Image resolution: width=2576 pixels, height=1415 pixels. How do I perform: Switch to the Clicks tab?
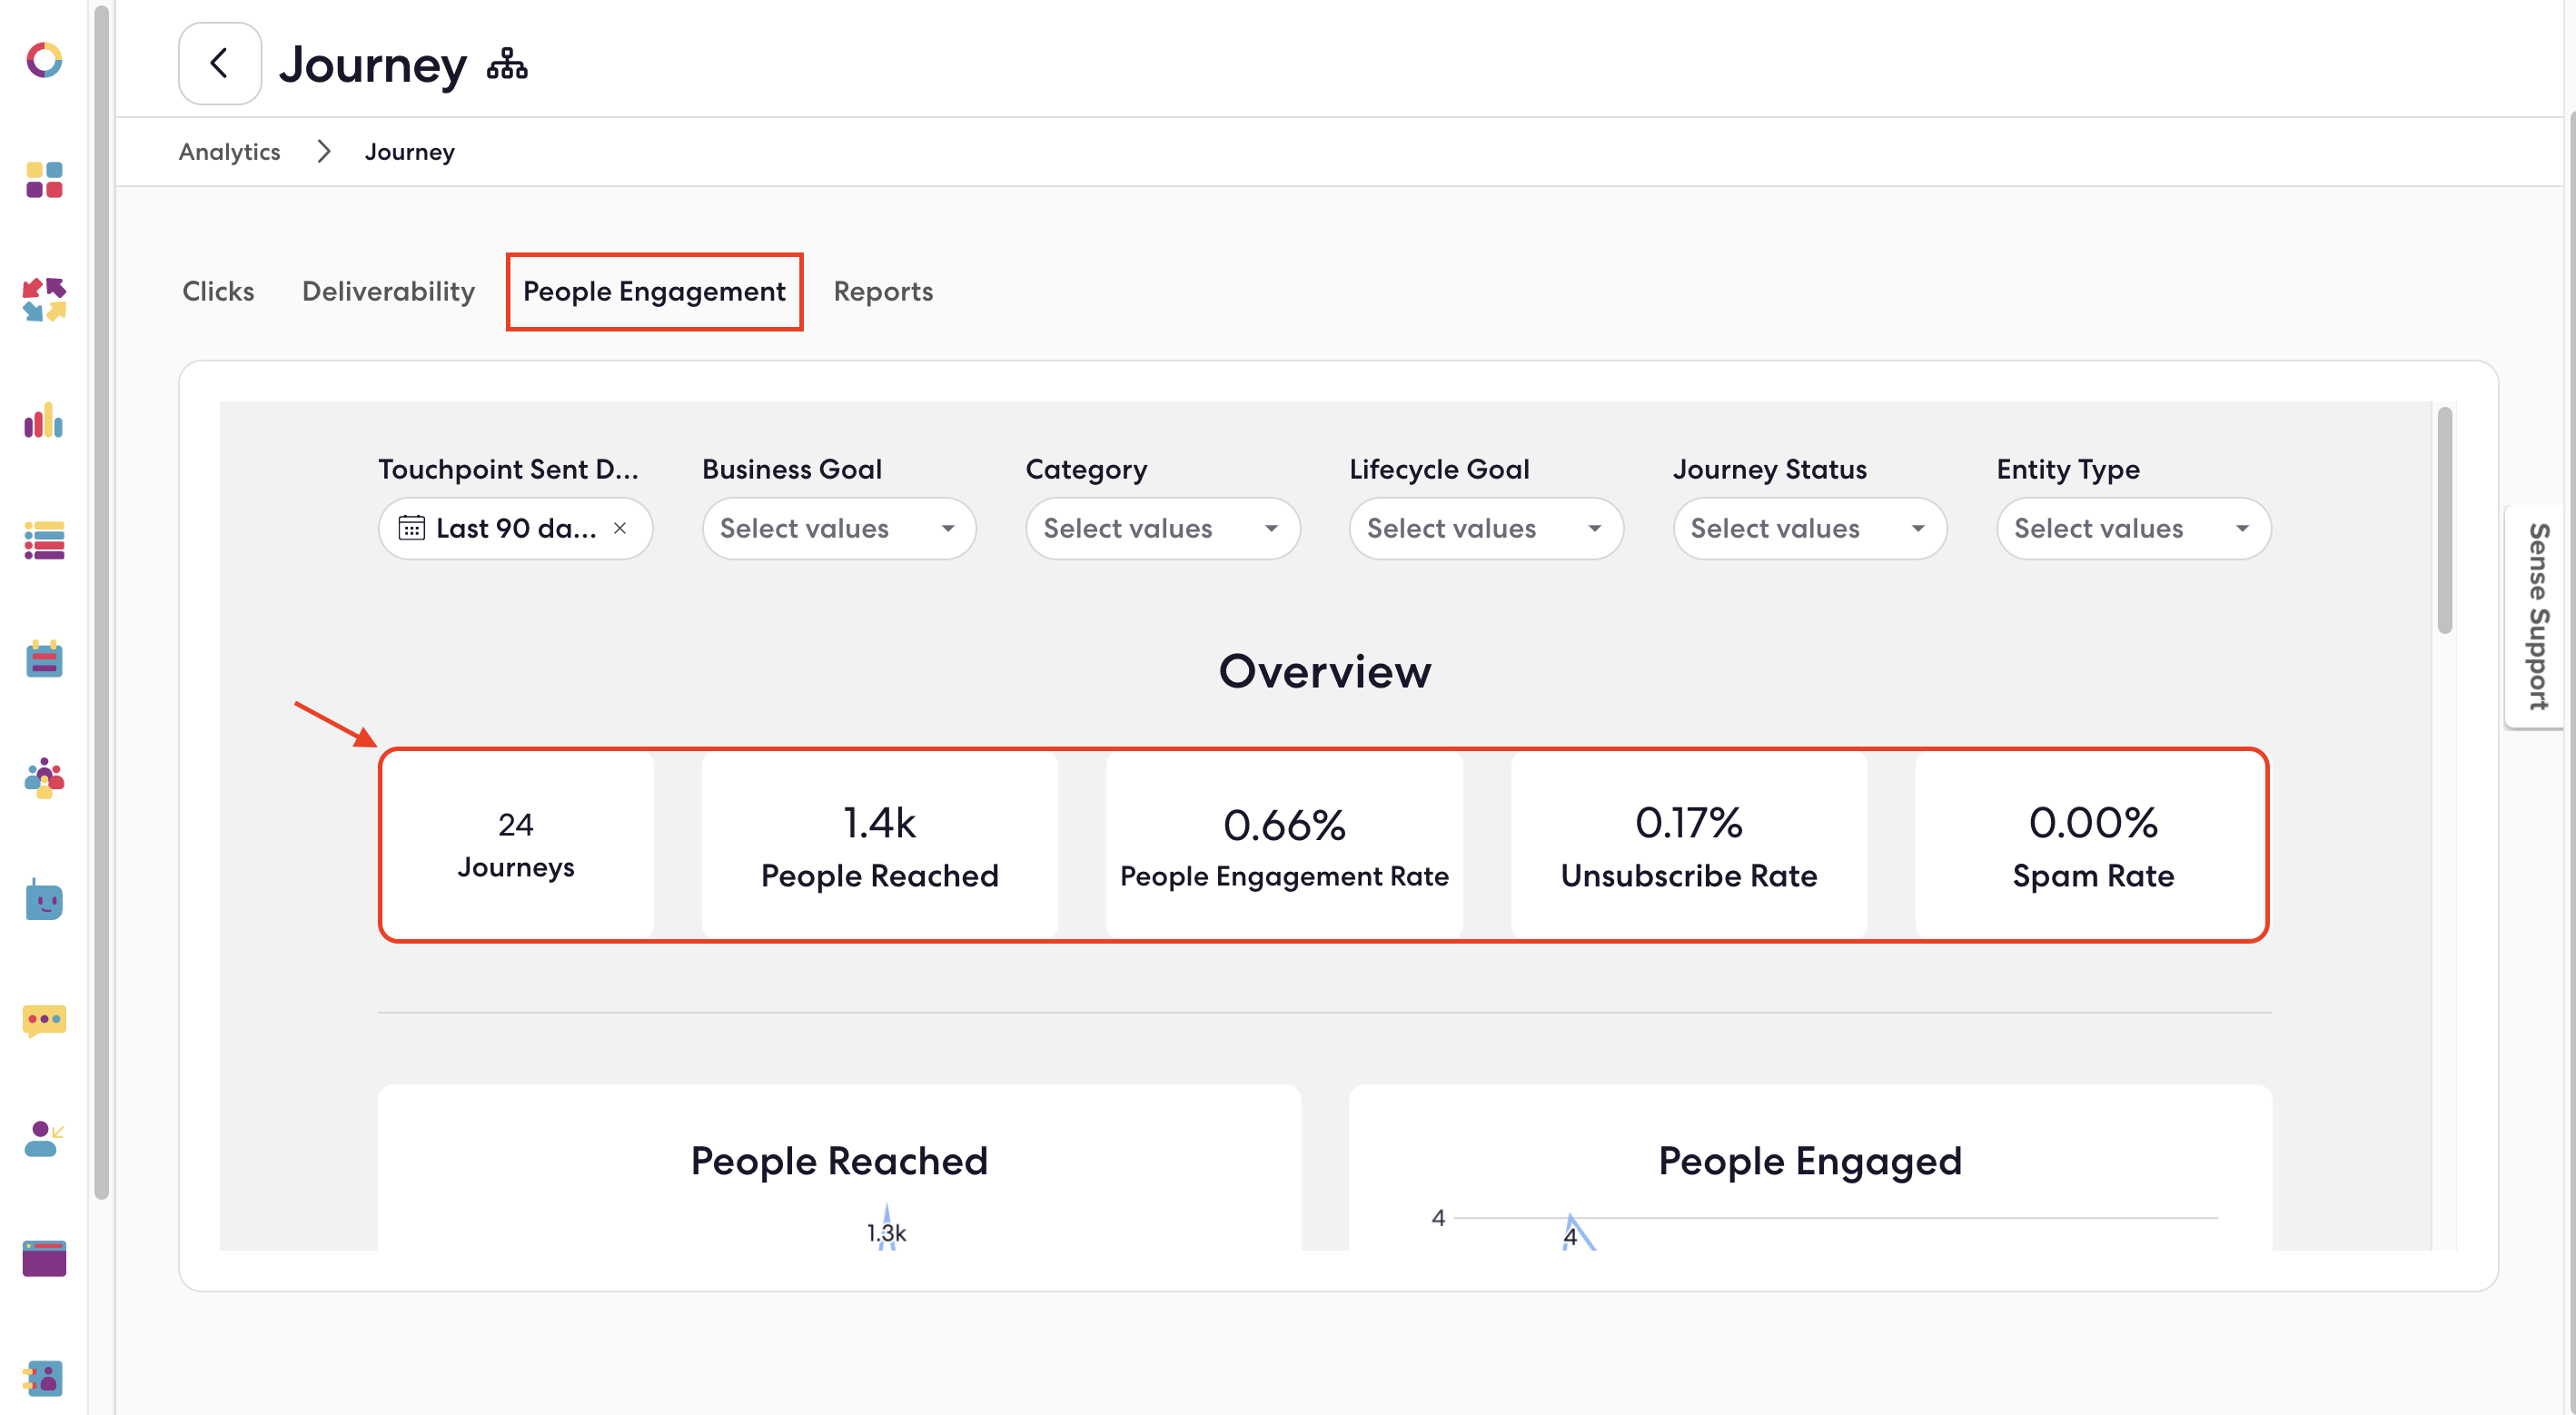point(218,291)
